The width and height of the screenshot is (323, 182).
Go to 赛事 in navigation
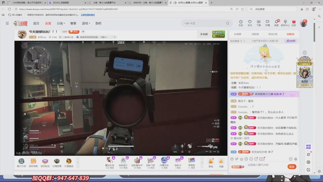(x=73, y=23)
